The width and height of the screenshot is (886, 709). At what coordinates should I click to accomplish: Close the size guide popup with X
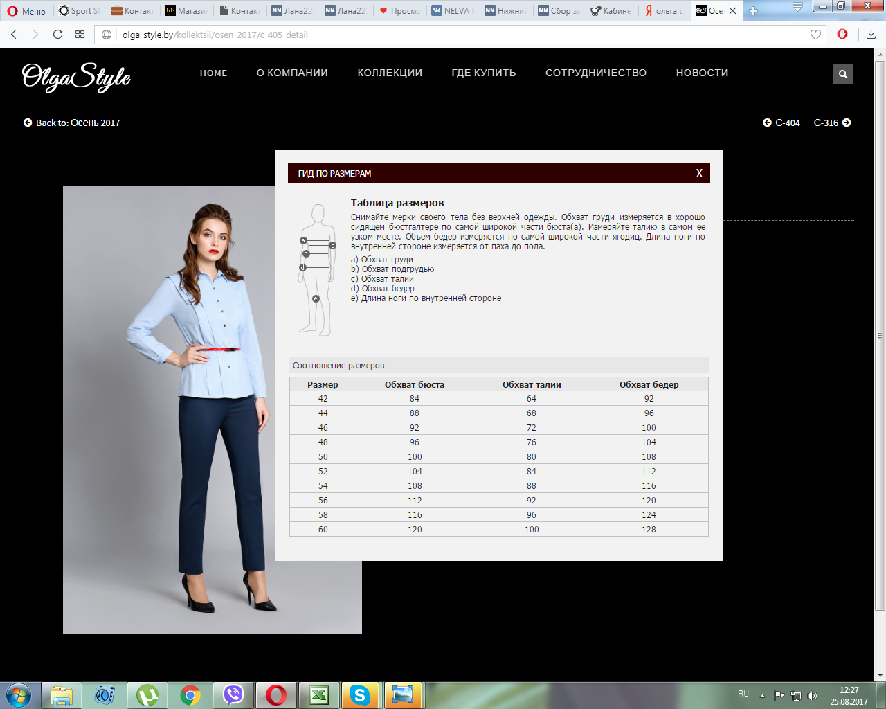coord(699,173)
